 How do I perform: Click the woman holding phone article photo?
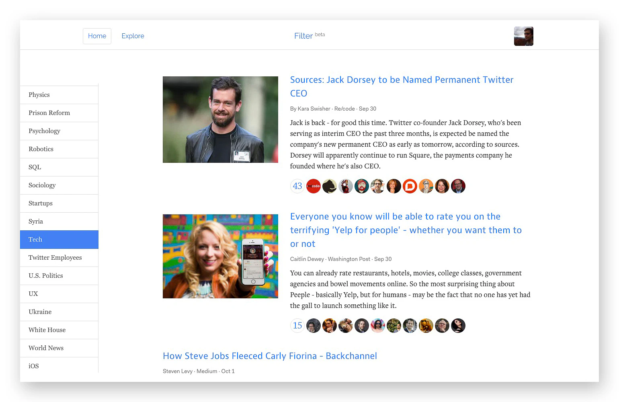(x=220, y=256)
